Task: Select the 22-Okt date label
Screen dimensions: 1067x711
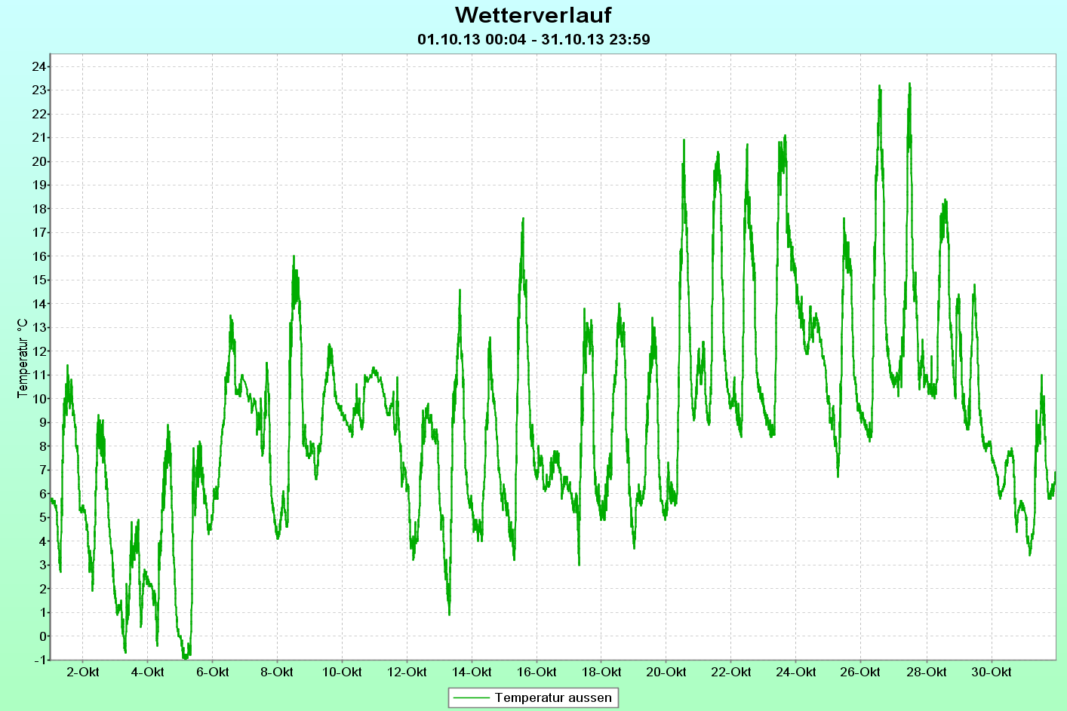Action: (731, 672)
